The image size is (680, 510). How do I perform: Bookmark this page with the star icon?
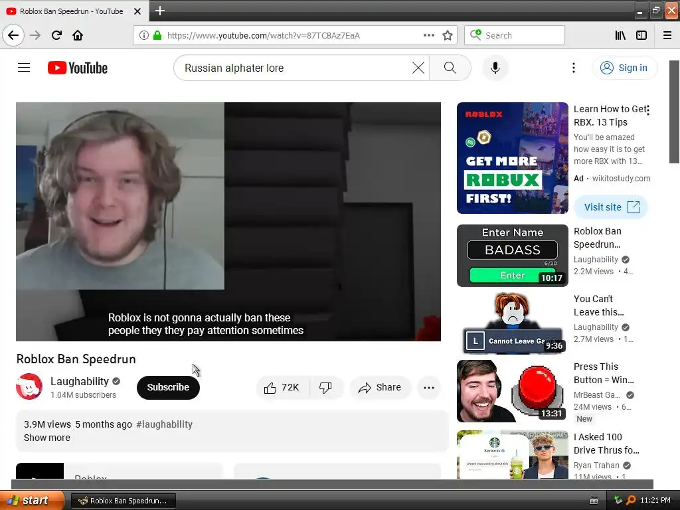pyautogui.click(x=448, y=35)
